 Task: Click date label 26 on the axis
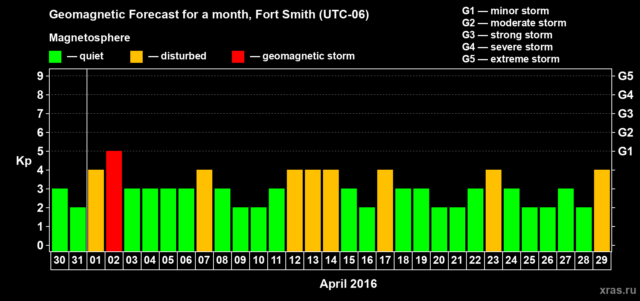tap(547, 260)
